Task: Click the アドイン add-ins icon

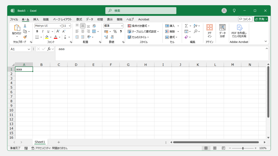Action: click(x=210, y=31)
